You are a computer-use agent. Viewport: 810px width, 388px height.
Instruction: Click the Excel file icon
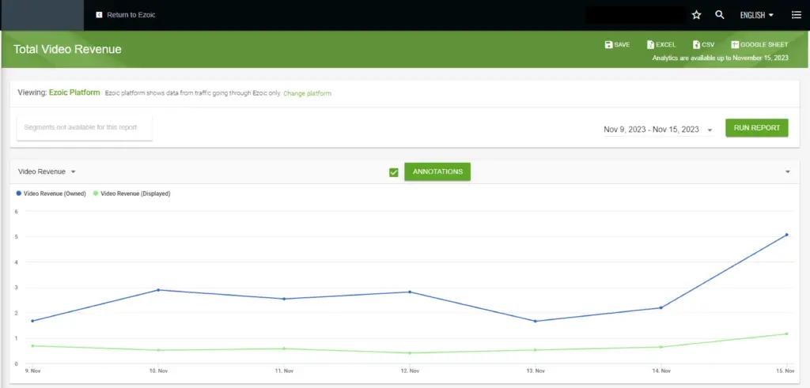click(651, 45)
